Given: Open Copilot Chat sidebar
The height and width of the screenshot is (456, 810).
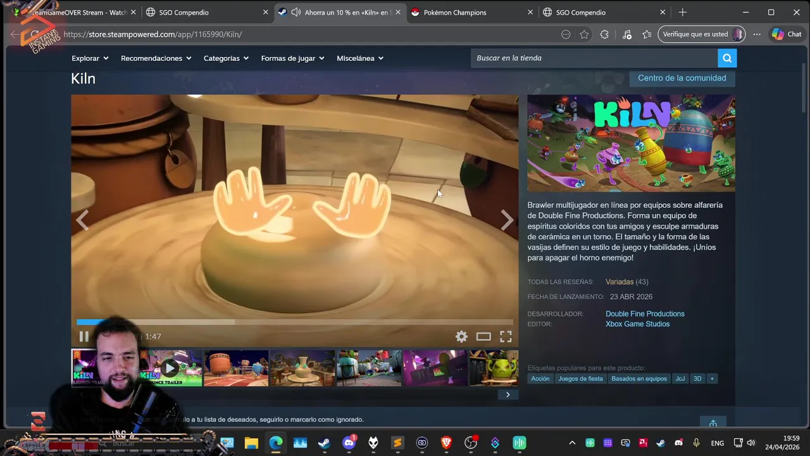Looking at the screenshot, I should click(x=787, y=34).
